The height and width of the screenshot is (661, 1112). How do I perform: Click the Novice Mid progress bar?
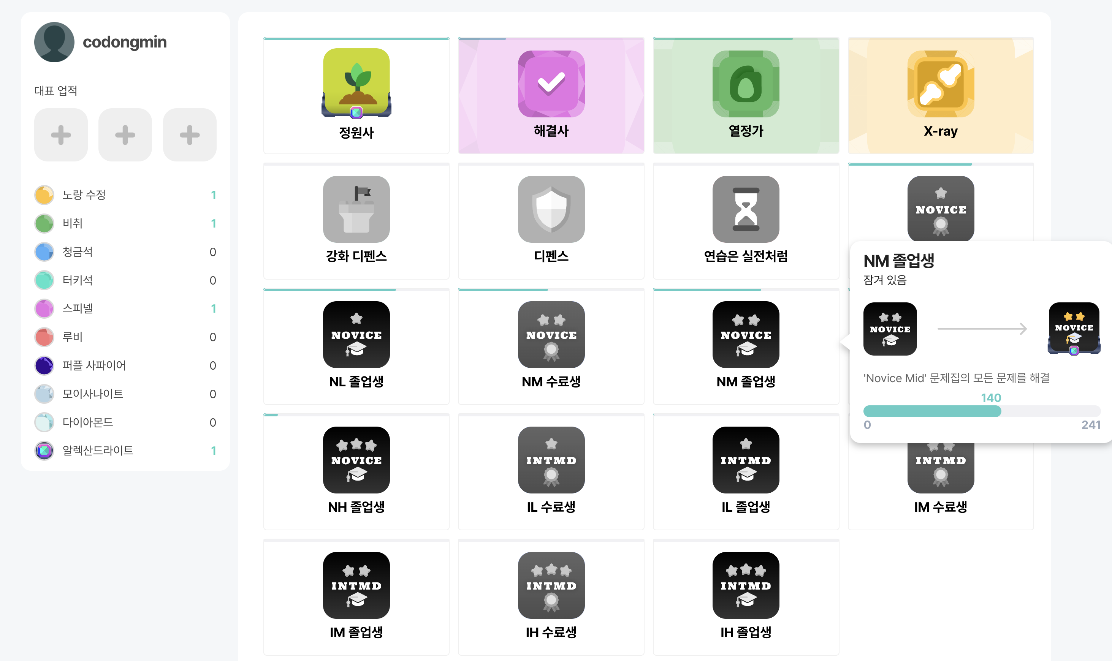point(982,411)
